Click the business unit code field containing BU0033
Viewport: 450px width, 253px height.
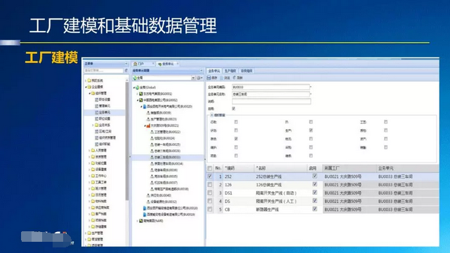(x=271, y=87)
